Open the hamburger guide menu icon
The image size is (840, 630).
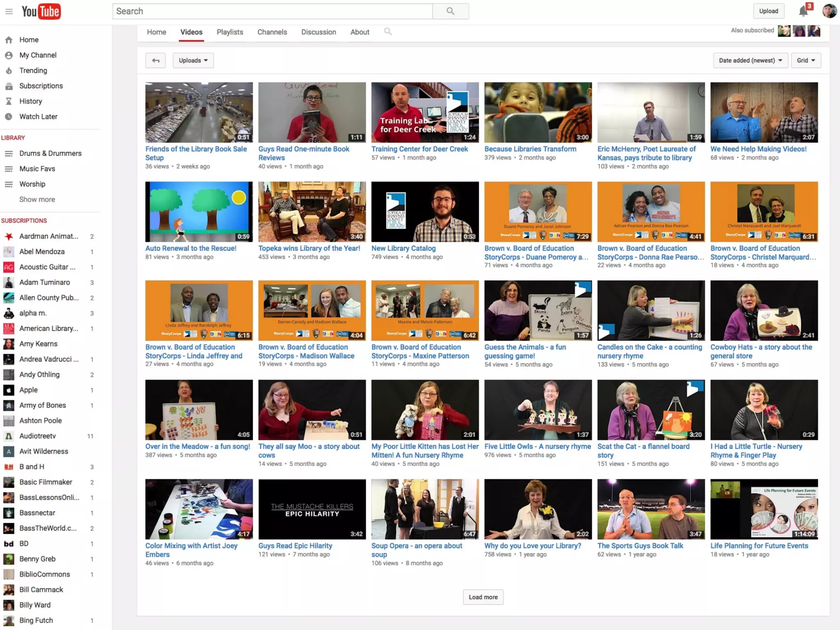pos(9,11)
